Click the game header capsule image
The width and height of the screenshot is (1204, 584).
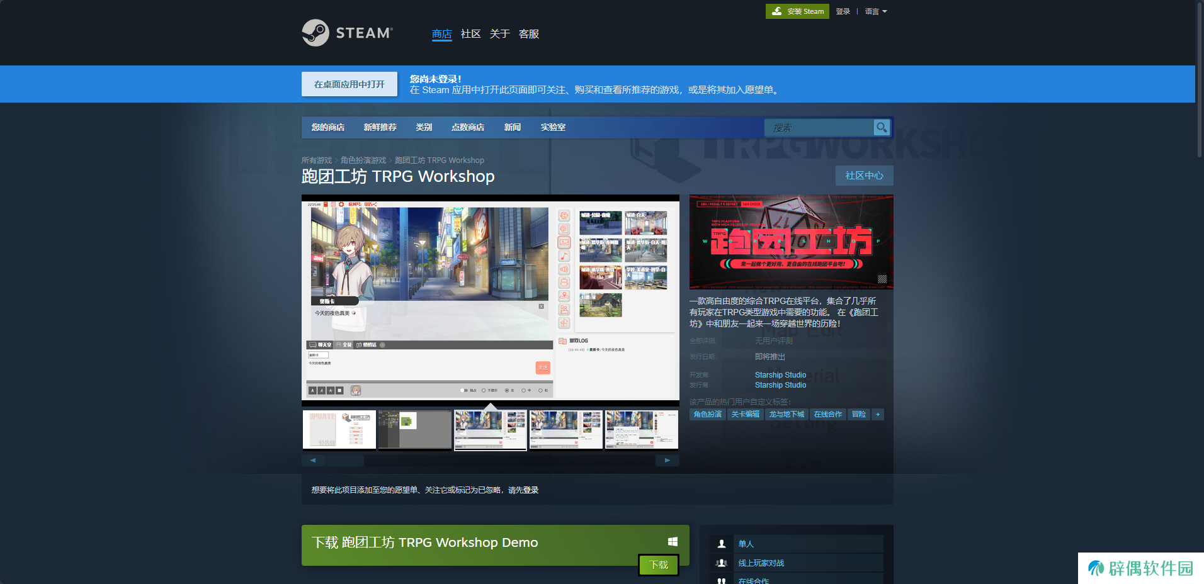click(x=792, y=242)
